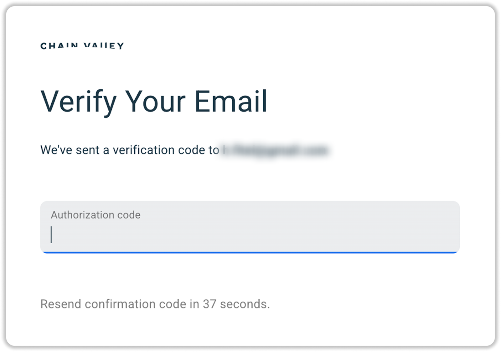Click the phrase "verification code" in the message
This screenshot has height=352, width=501.
coord(159,150)
